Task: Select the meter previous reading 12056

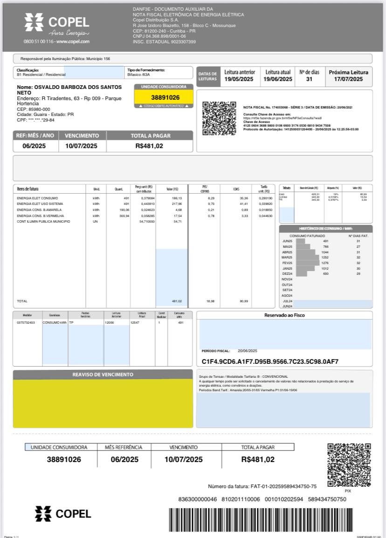Action: pyautogui.click(x=109, y=322)
